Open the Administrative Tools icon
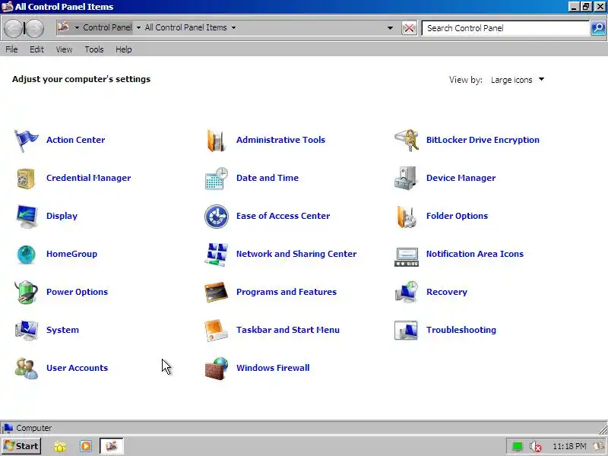Screen dimensions: 608x456 pos(217,141)
